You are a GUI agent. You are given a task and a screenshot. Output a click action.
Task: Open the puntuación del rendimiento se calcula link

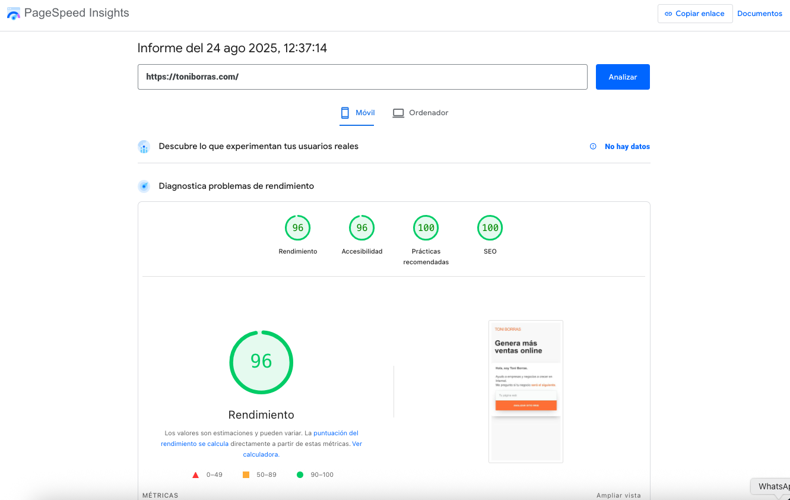point(259,438)
